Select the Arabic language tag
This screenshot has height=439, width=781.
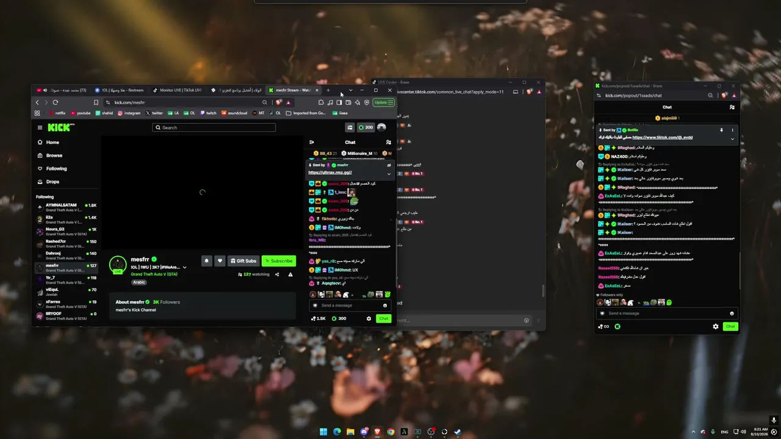[x=139, y=282]
